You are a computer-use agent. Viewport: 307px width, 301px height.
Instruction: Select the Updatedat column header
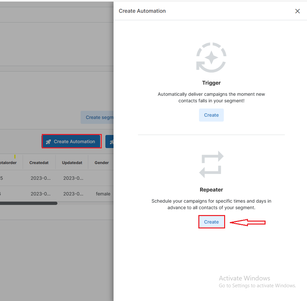point(72,162)
